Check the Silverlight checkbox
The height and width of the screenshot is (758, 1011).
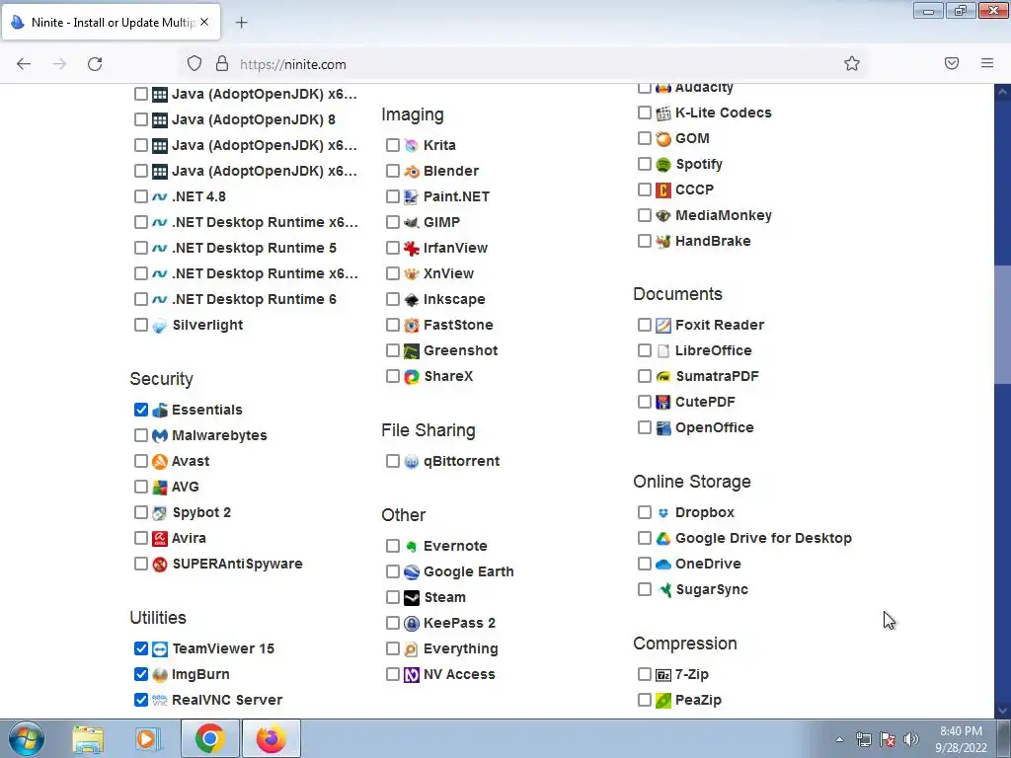141,324
